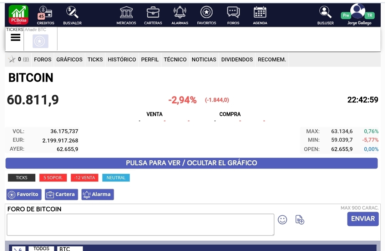Toggle the favorite star next to 0

[11, 59]
